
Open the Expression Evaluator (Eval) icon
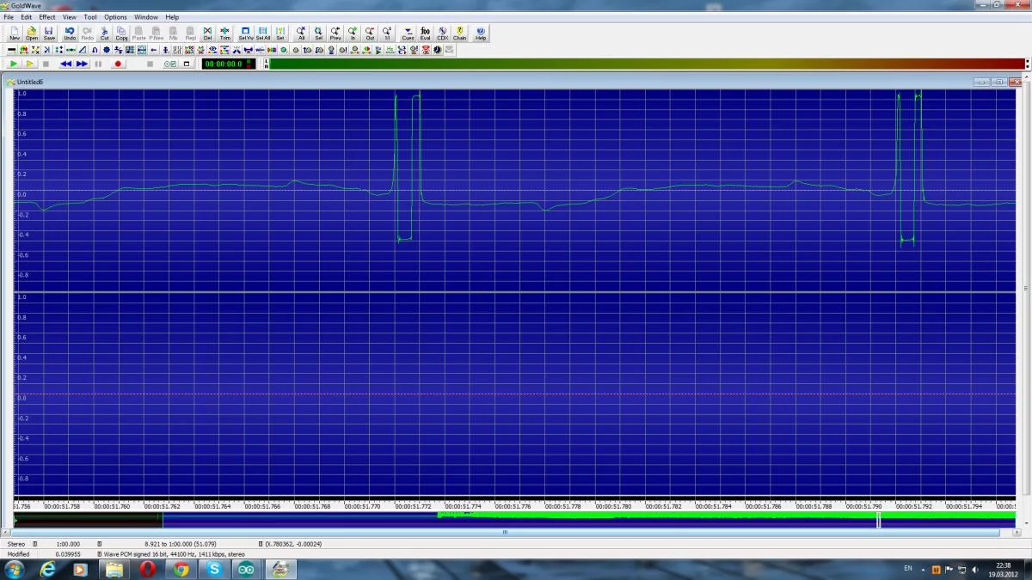[425, 34]
